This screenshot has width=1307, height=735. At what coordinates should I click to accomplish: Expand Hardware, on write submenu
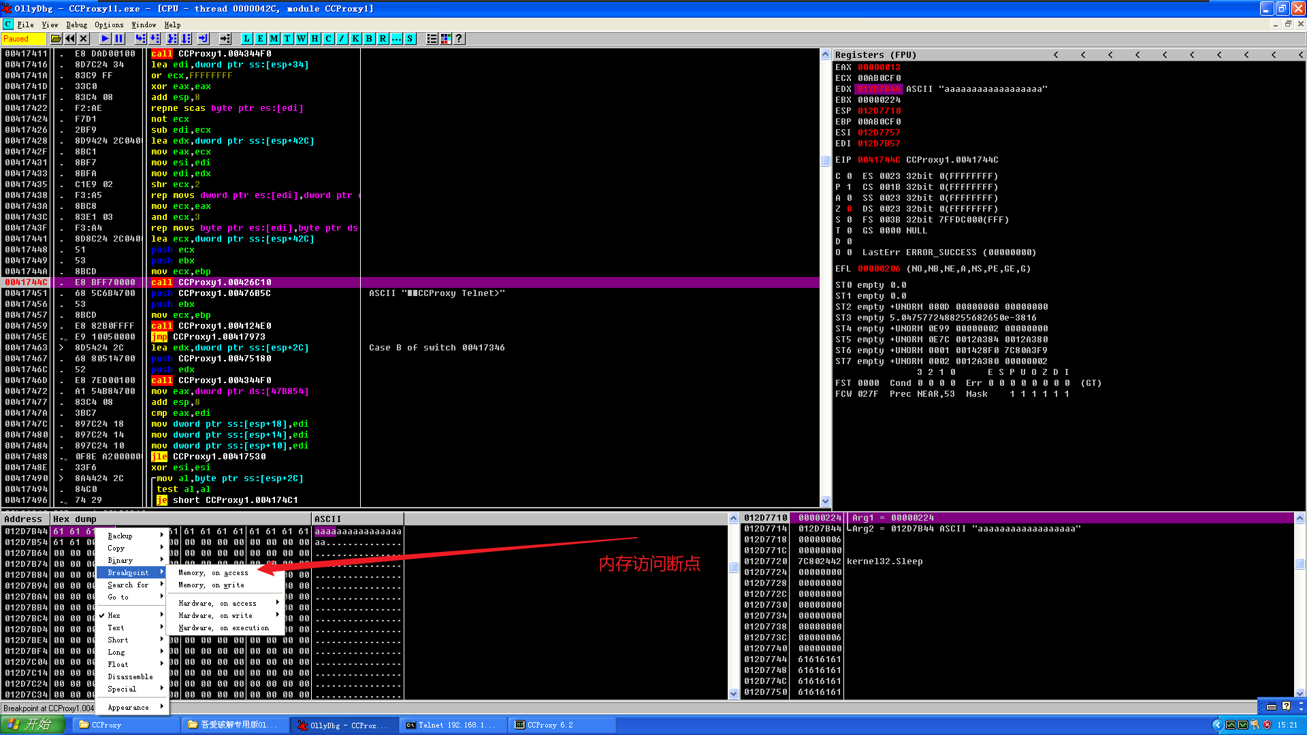tap(225, 616)
